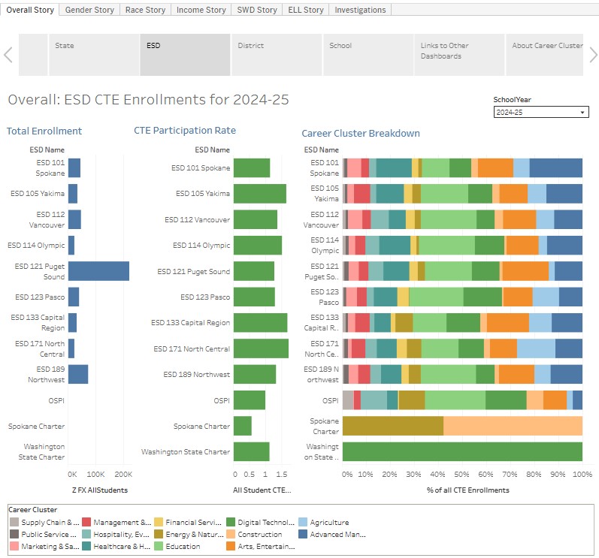The width and height of the screenshot is (599, 558).
Task: Click Washington State Charter cluster breakdown bar
Action: tap(462, 451)
